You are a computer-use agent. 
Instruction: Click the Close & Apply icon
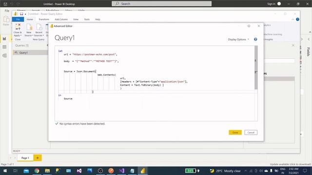point(18,27)
